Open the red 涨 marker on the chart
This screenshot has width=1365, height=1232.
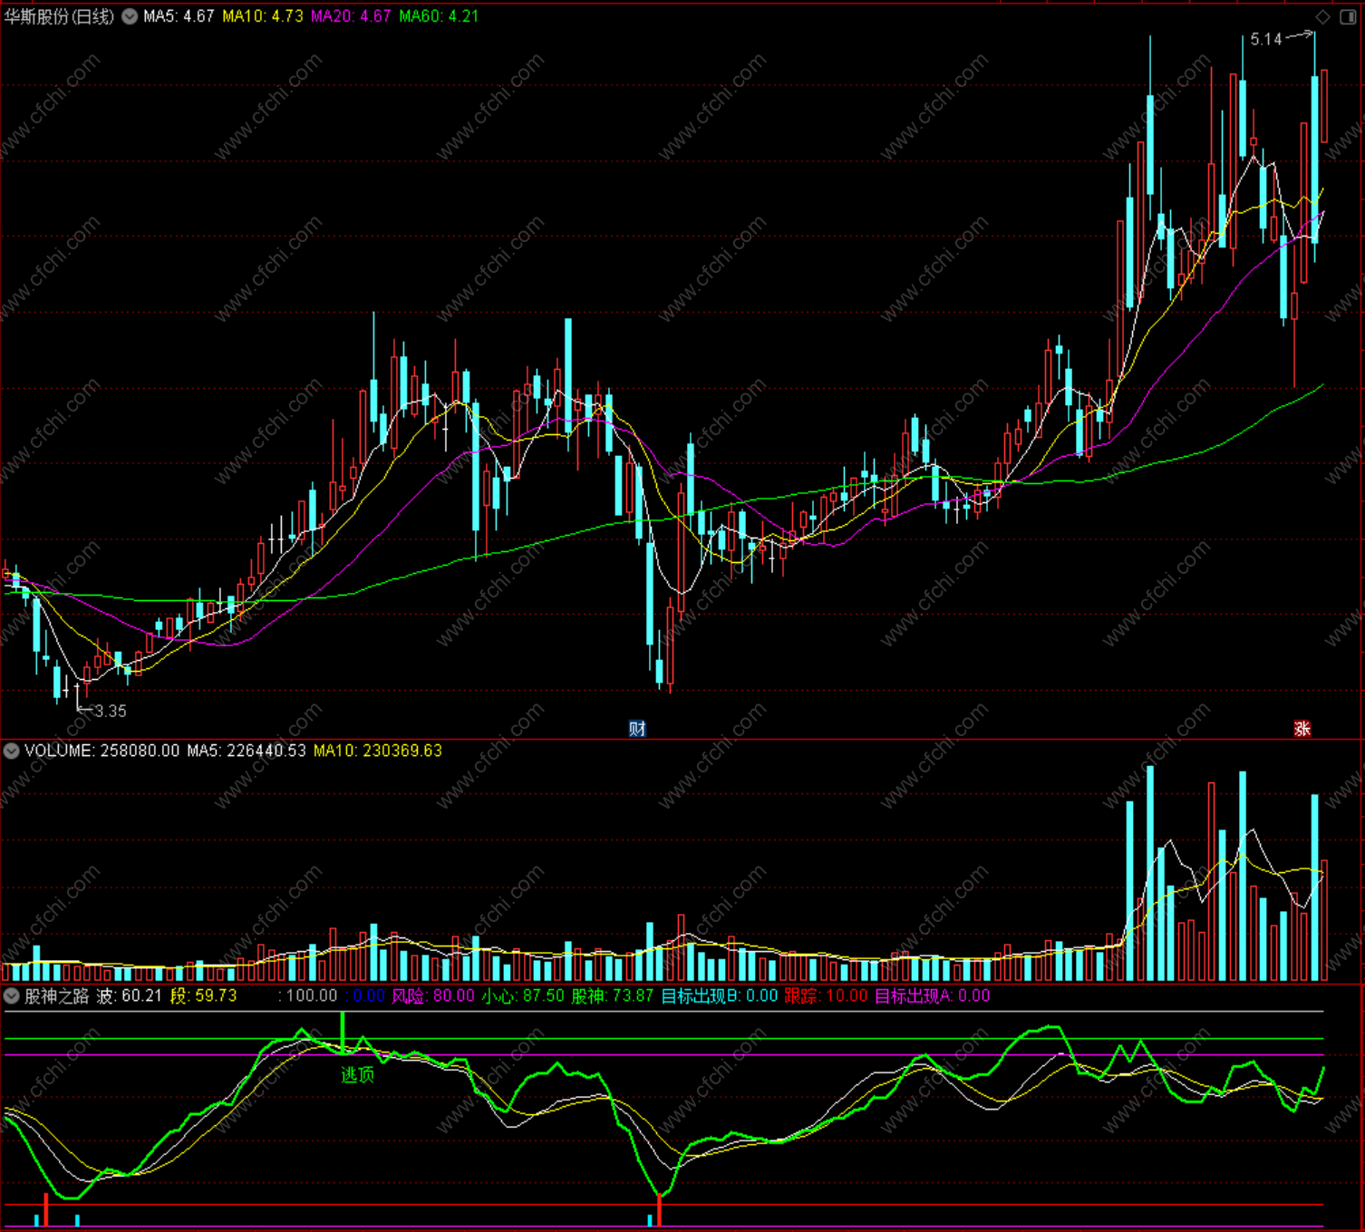[x=1302, y=729]
